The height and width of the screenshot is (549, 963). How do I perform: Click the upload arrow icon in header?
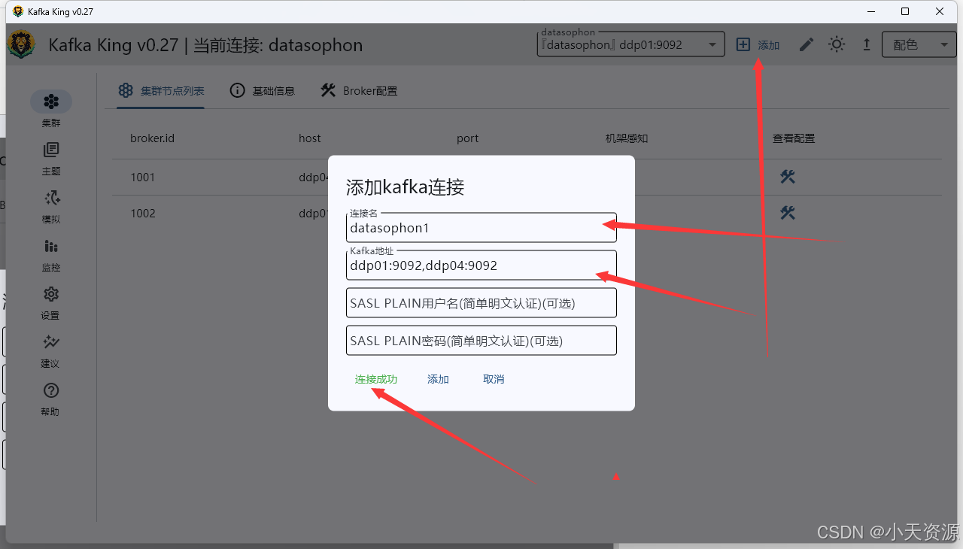point(867,45)
